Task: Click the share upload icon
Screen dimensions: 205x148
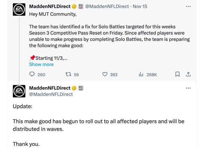Action: (188, 74)
